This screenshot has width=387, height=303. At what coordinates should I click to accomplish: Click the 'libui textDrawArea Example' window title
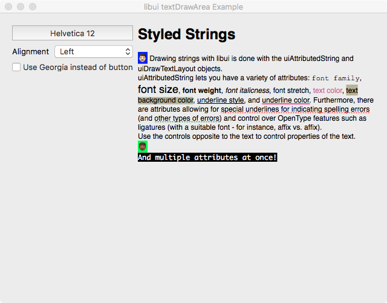tap(193, 7)
